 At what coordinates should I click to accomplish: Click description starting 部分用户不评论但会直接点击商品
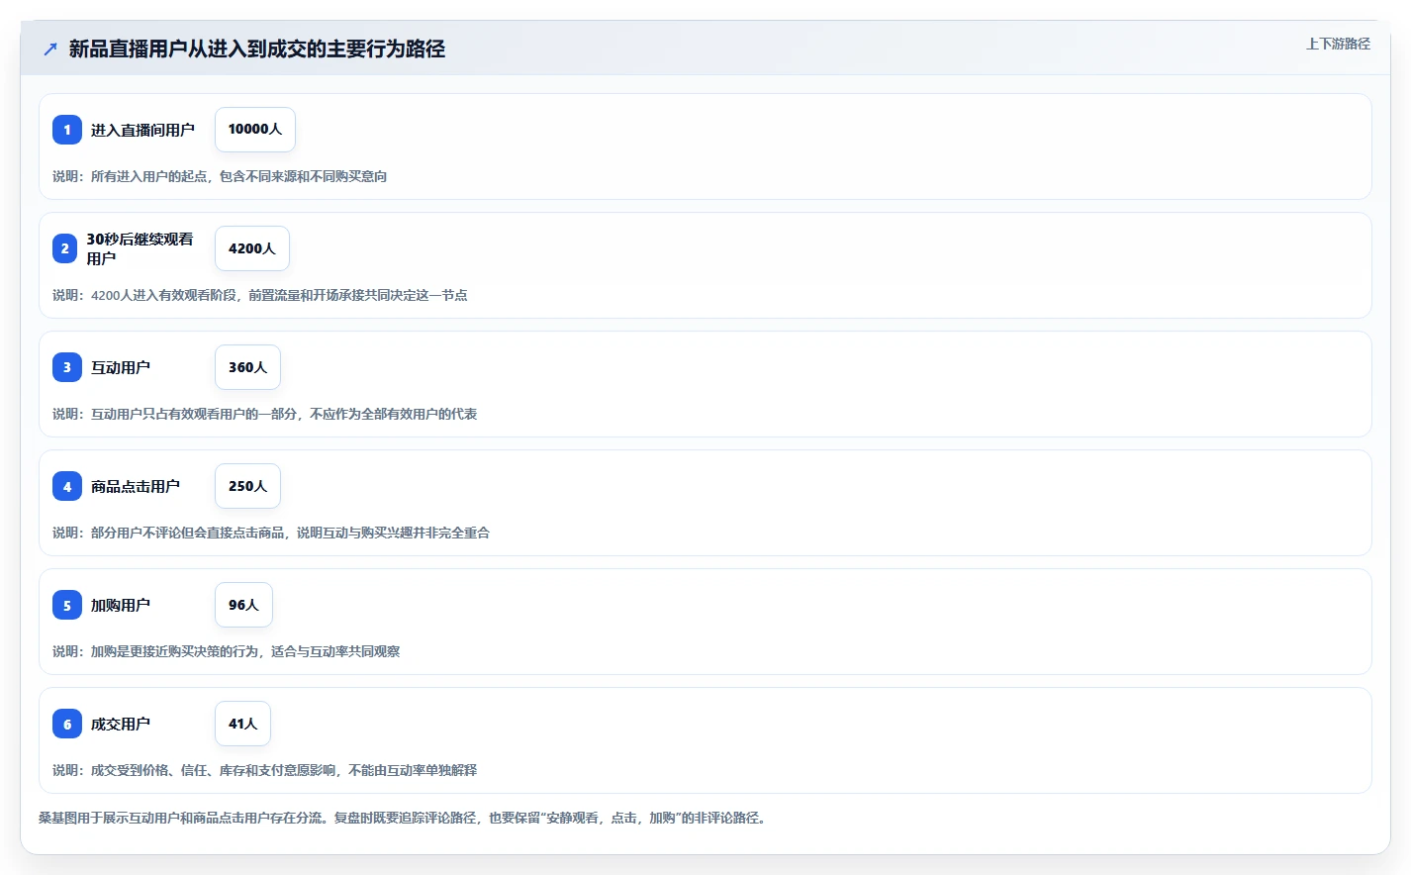pyautogui.click(x=271, y=533)
